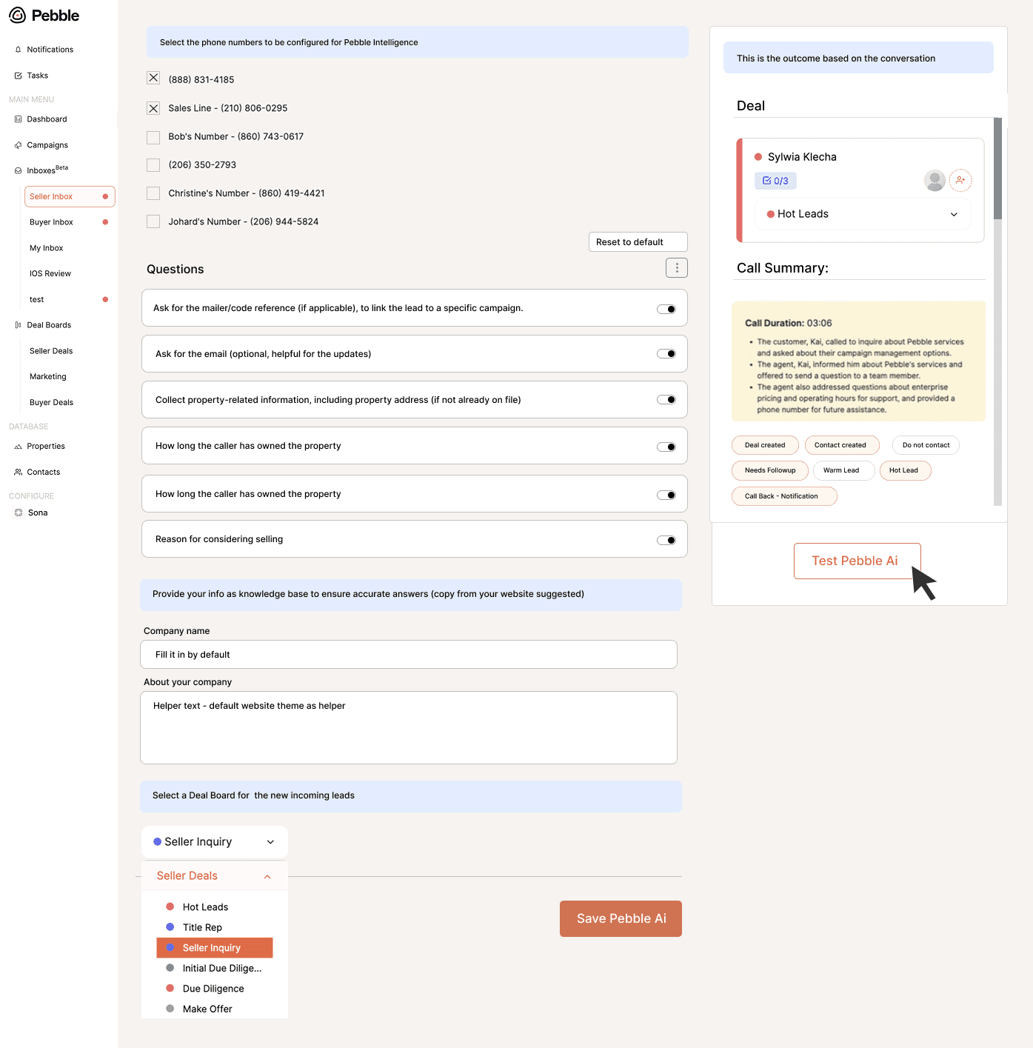Open the Hot Leads stage dropdown on deal
Screen dimensions: 1033x1048
coord(863,214)
